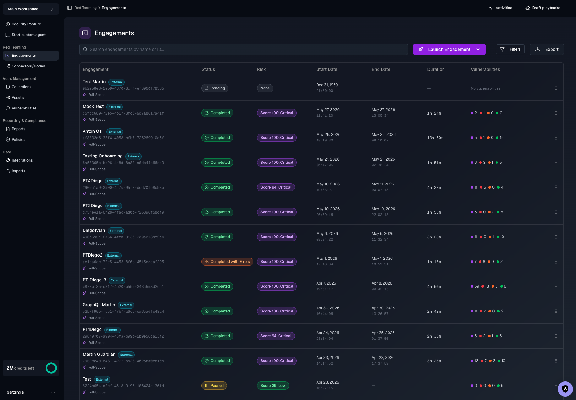Open the Anton CTF engagement
This screenshot has width=576, height=400.
(93, 131)
